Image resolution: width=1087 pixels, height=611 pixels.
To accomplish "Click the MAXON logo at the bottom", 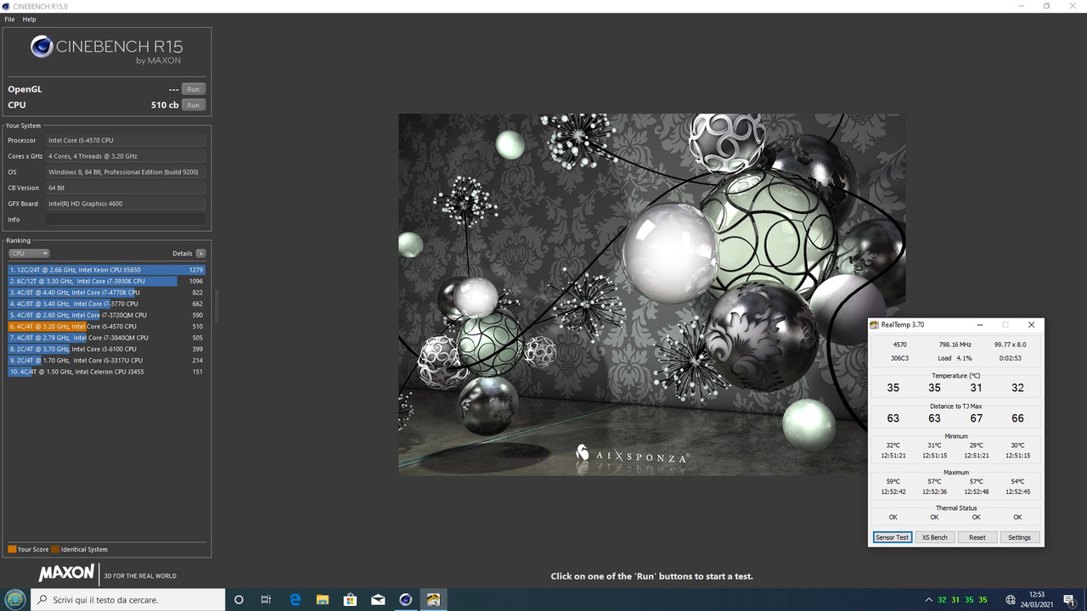I will tap(66, 574).
